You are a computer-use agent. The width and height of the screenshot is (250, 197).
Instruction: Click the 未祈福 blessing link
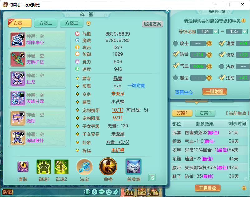[118, 150]
